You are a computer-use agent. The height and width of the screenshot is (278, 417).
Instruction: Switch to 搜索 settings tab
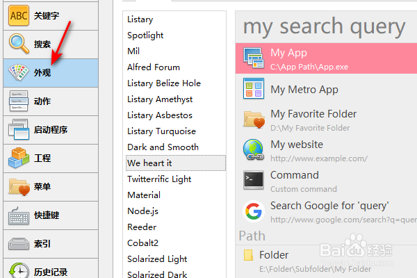51,44
